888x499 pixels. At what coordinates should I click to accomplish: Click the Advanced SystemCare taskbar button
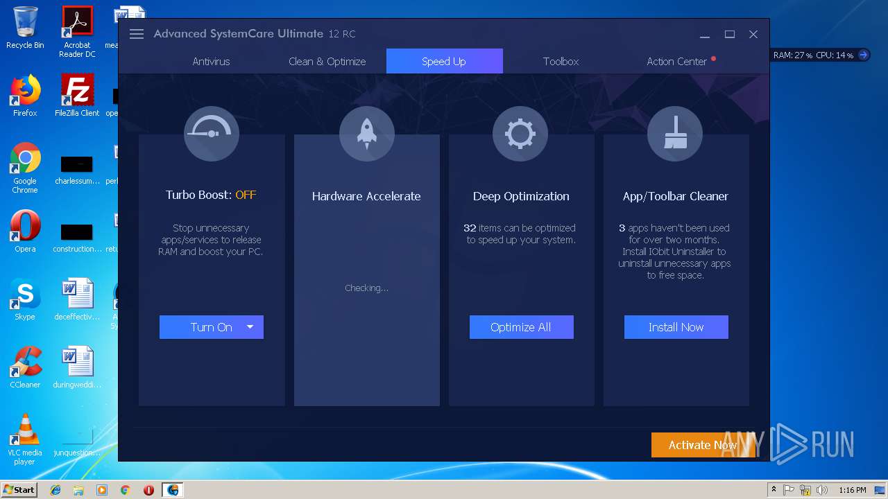click(173, 490)
